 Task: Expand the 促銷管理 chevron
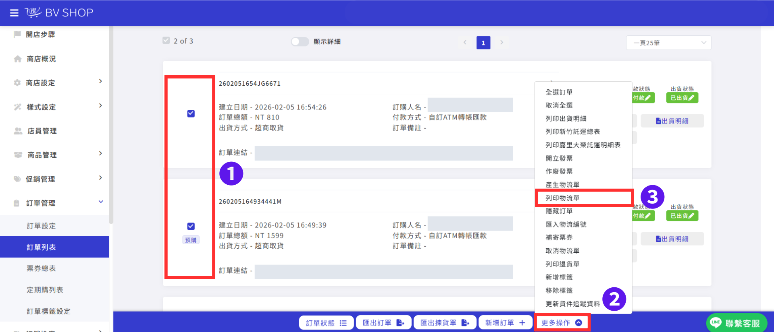[101, 178]
